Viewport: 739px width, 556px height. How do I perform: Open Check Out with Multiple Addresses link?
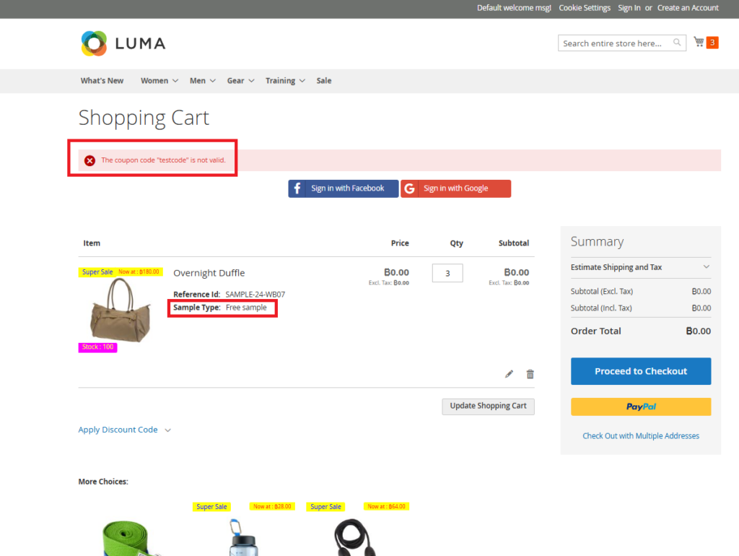640,435
